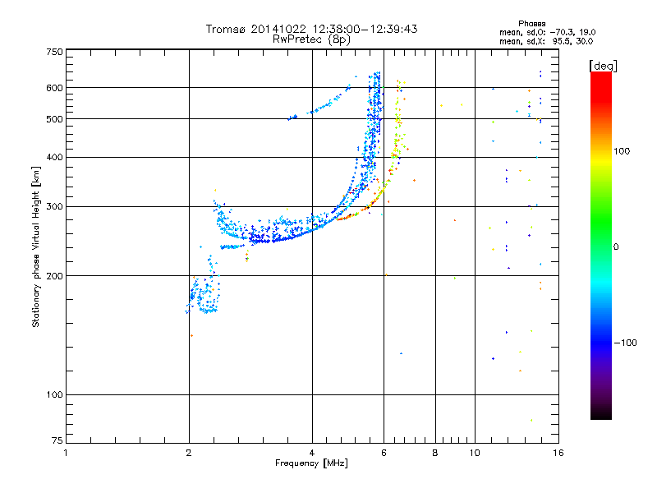Click the "Phases" header text

pos(531,24)
